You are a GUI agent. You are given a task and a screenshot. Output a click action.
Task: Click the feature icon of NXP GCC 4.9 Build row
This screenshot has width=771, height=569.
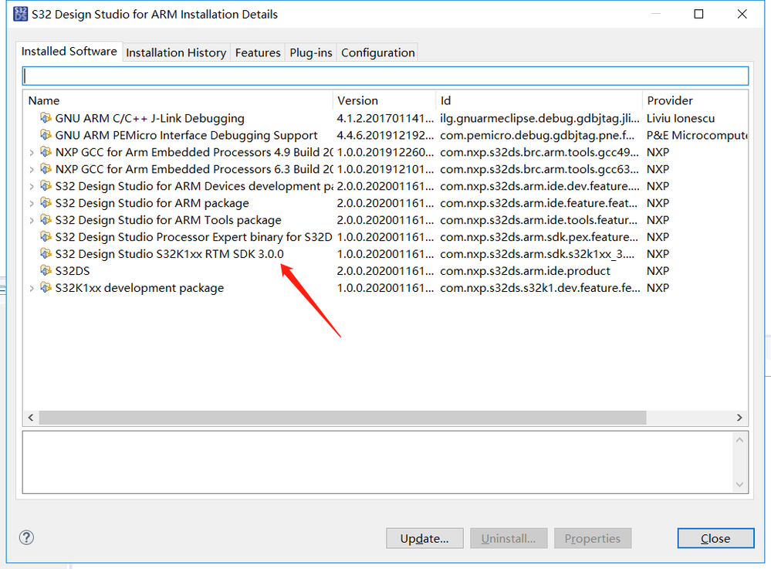46,152
